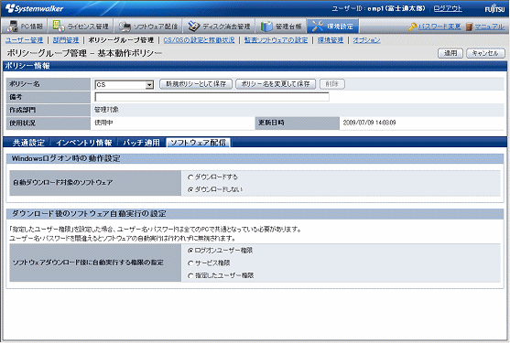Open the ディスク消去管理 icon
The width and height of the screenshot is (510, 343).
[194, 26]
